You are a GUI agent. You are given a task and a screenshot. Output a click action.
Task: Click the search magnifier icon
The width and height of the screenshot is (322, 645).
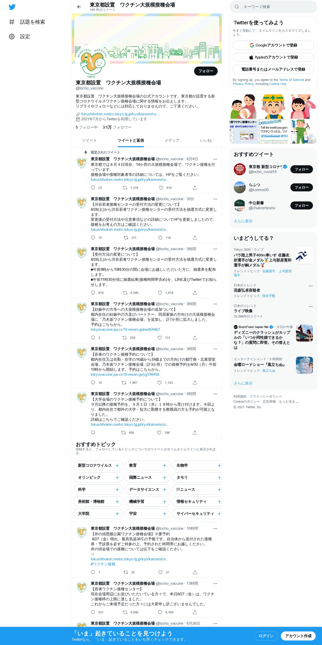click(x=237, y=7)
